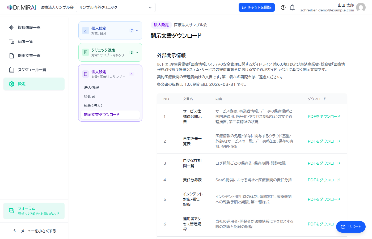
Task: Go to 医事文書一覧 in the sidebar
Action: tap(34, 56)
